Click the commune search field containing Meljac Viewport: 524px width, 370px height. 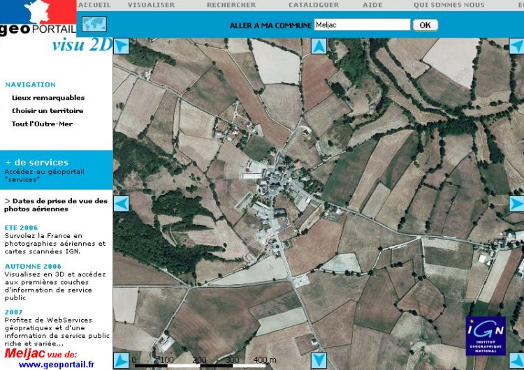[362, 25]
